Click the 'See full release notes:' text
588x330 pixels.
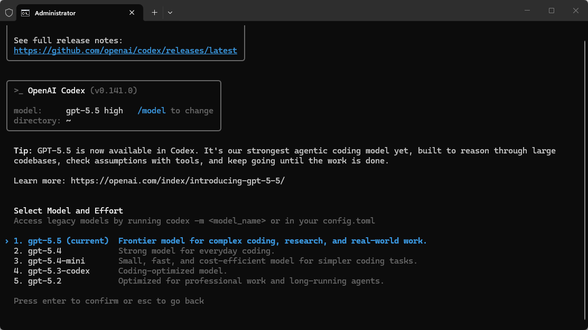68,41
